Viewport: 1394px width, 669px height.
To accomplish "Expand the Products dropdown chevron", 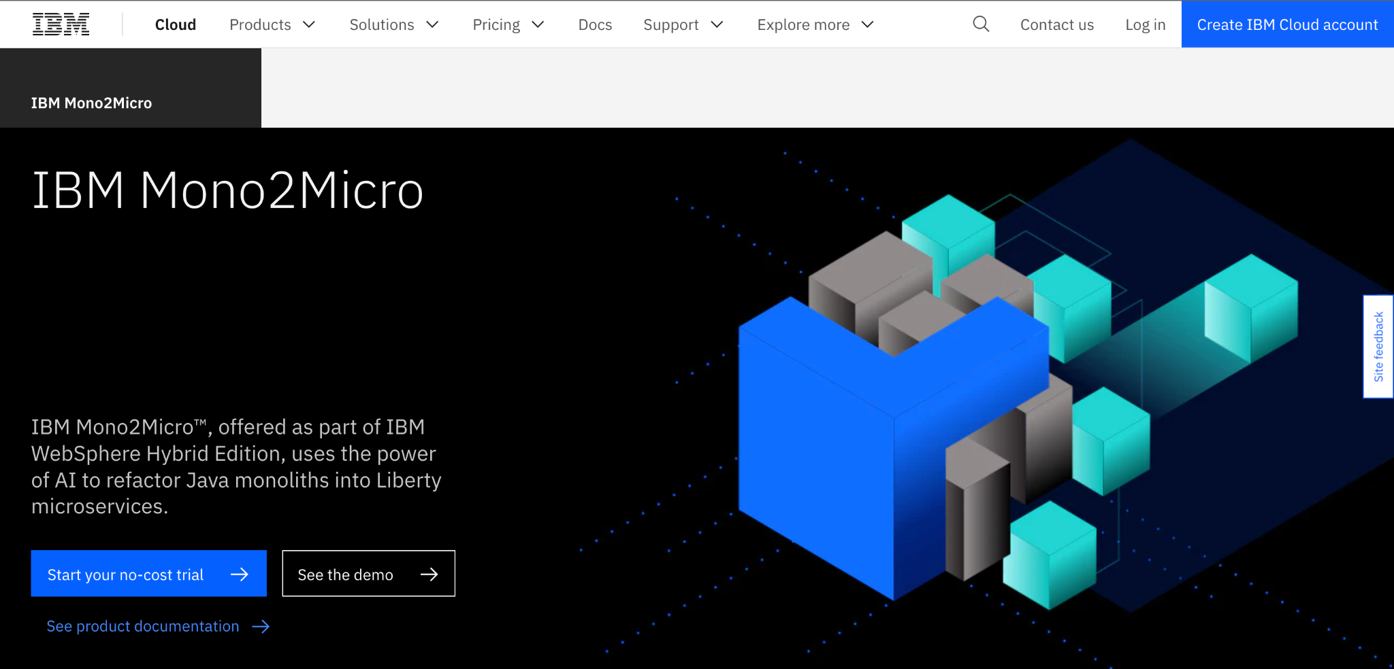I will (309, 24).
